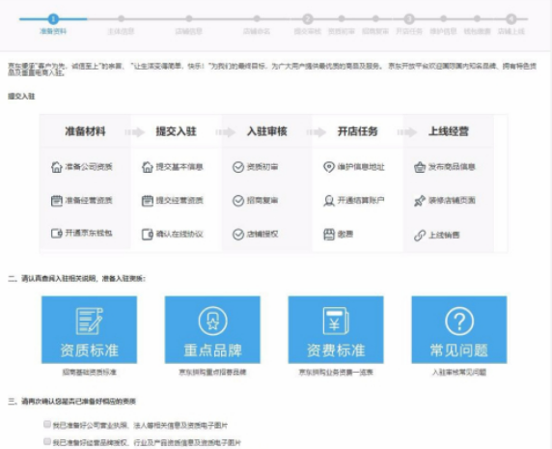Screen dimensions: 552x449
Task: Open the 资质标准 tile with document-pencil icon
Action: (89, 329)
